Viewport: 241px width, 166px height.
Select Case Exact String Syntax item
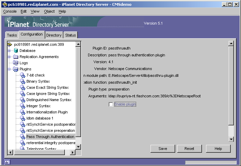point(48,87)
